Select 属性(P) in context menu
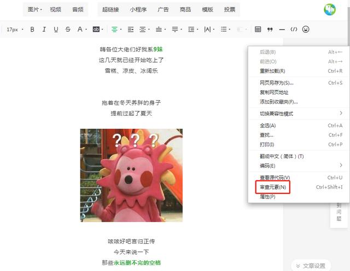 click(299, 197)
